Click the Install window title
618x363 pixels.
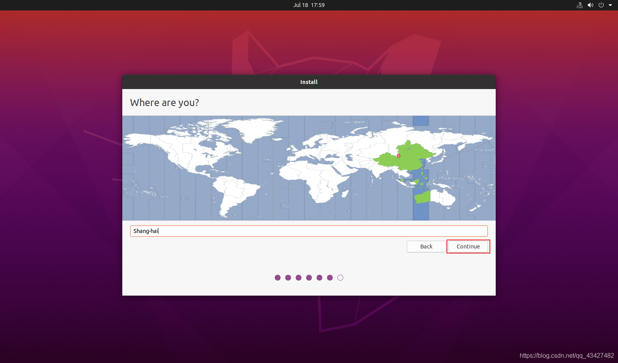309,82
